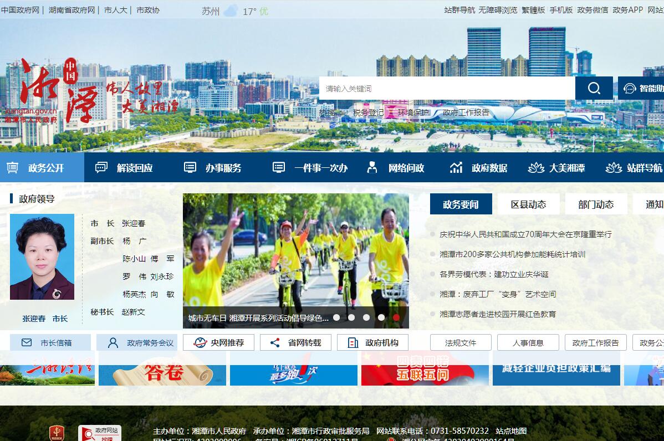Viewport: 664px width, 441px height.
Task: Click the 政府常务会议 person icon
Action: tap(113, 342)
